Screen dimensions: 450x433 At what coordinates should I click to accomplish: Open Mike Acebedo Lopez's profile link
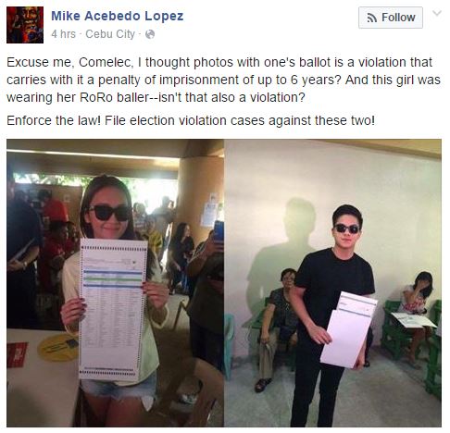click(x=118, y=16)
